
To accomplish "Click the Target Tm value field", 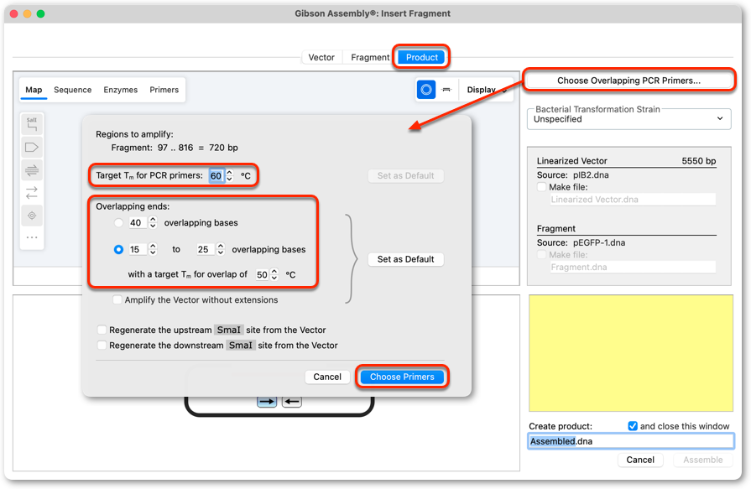I will click(x=216, y=176).
